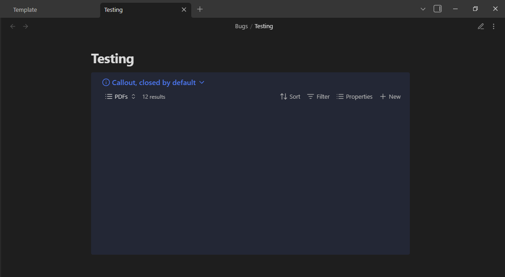Navigate forward with the right arrow
This screenshot has width=505, height=277.
click(x=26, y=26)
